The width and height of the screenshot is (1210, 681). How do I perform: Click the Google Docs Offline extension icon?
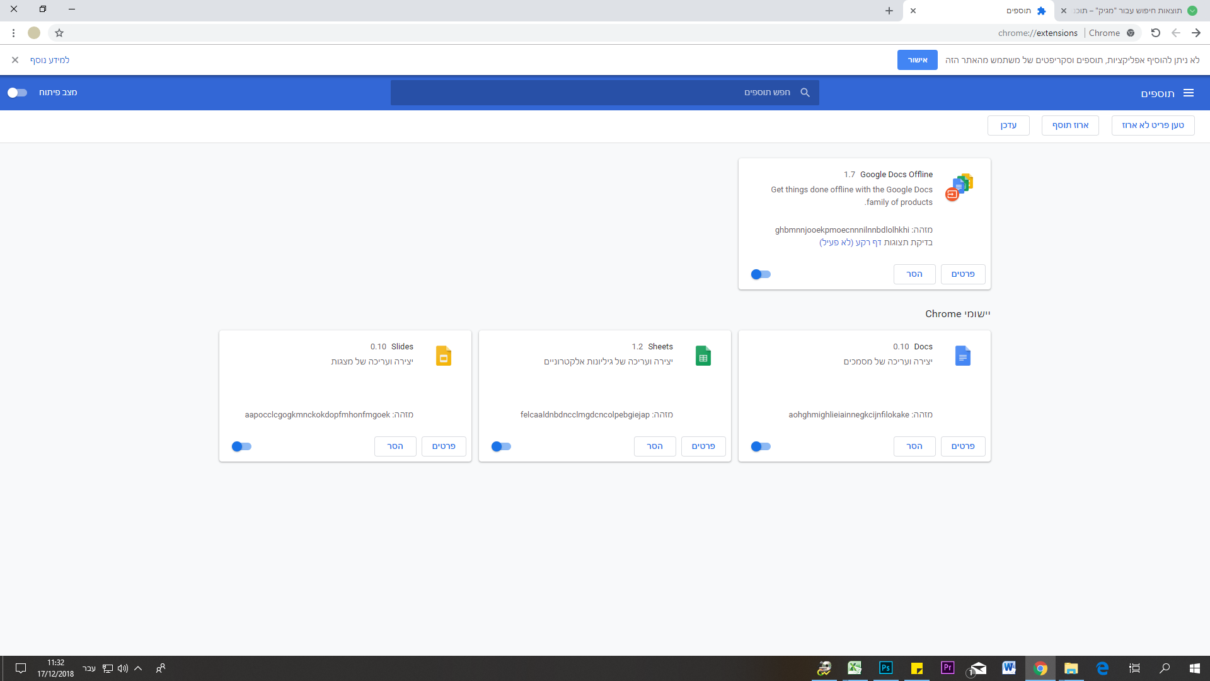959,187
